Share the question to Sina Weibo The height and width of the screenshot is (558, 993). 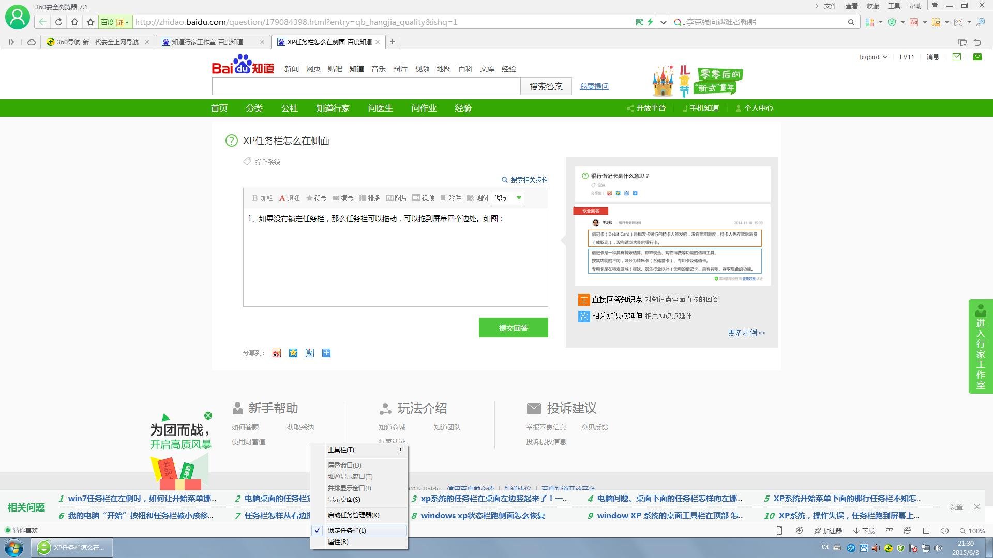pyautogui.click(x=276, y=353)
